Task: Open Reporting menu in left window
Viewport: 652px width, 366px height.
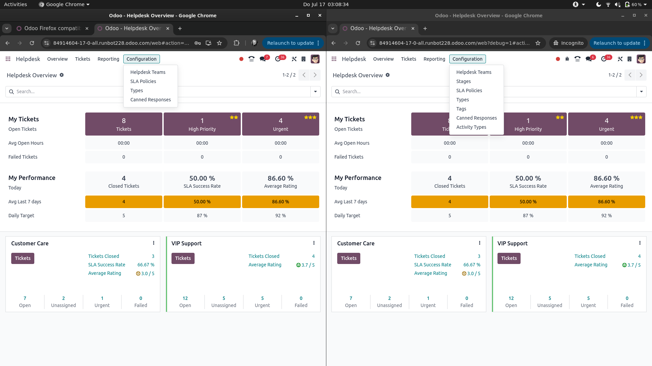Action: click(x=108, y=59)
